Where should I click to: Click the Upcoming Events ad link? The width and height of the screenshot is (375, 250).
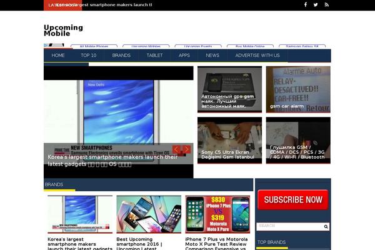(198, 46)
